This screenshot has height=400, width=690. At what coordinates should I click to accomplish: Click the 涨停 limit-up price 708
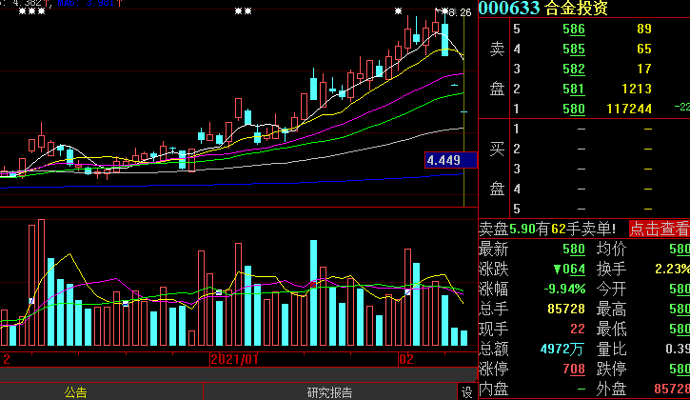(x=574, y=369)
